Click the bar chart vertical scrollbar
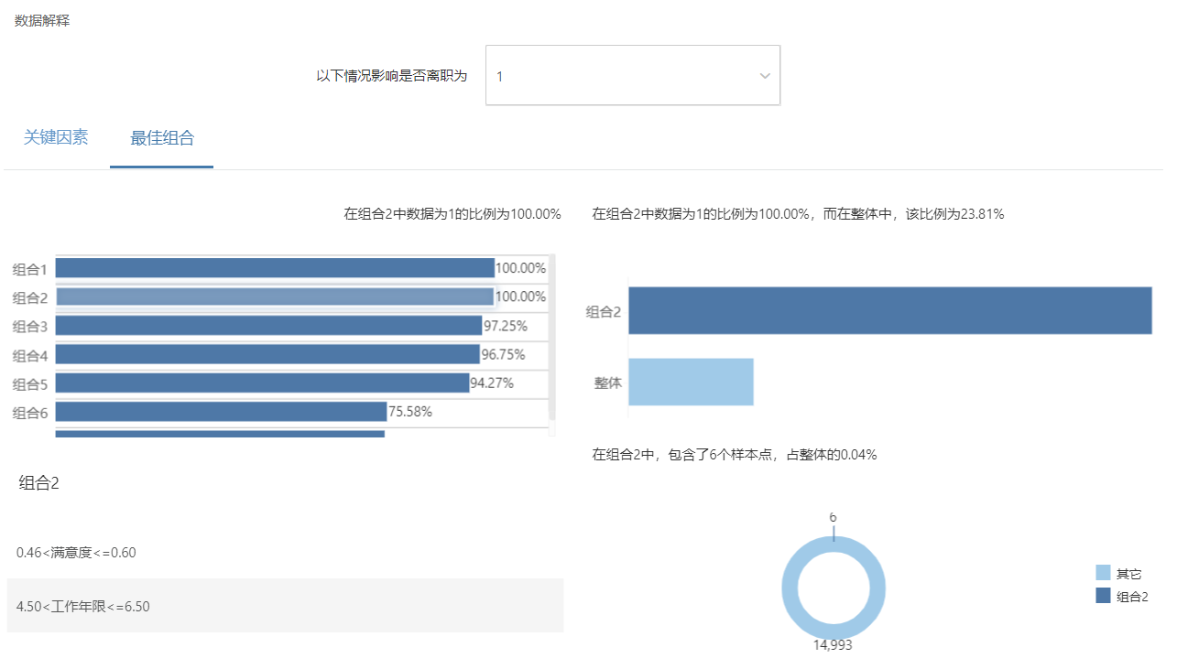 click(551, 339)
